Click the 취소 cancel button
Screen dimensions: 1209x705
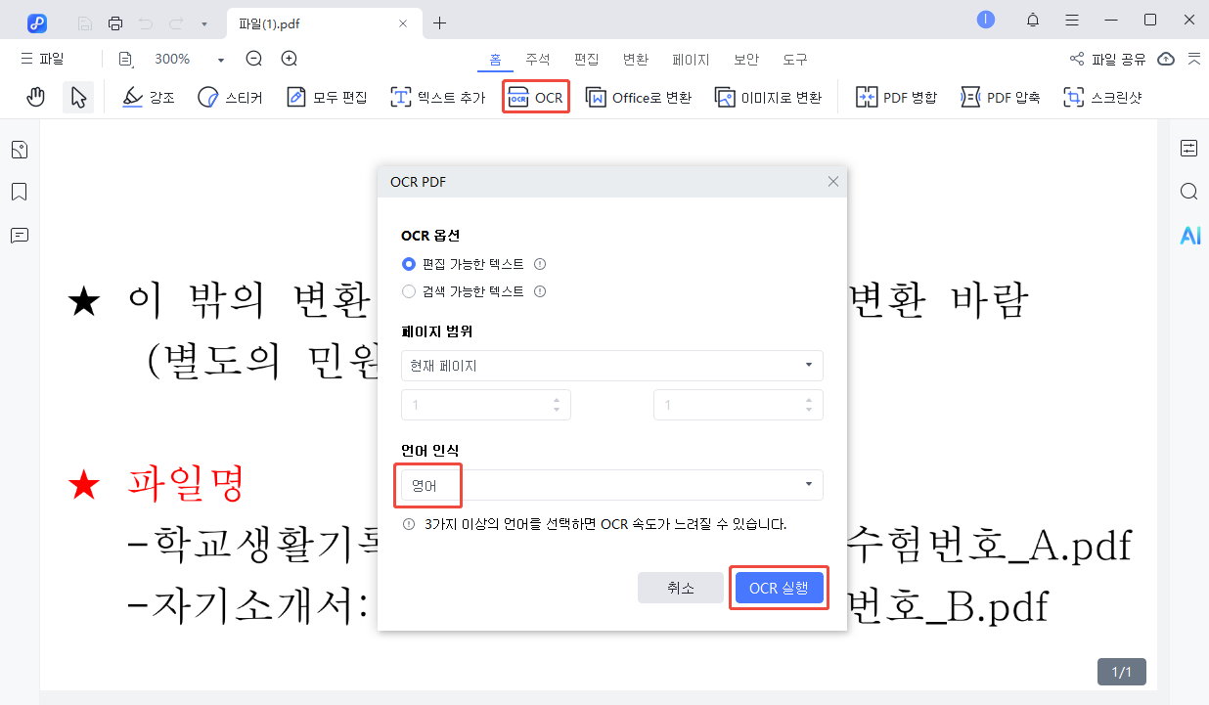[x=681, y=588]
